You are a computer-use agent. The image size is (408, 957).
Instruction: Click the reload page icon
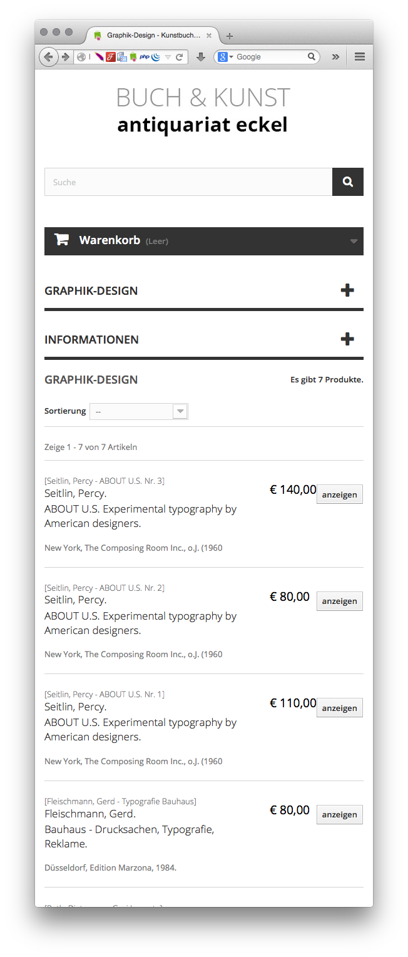click(x=180, y=57)
